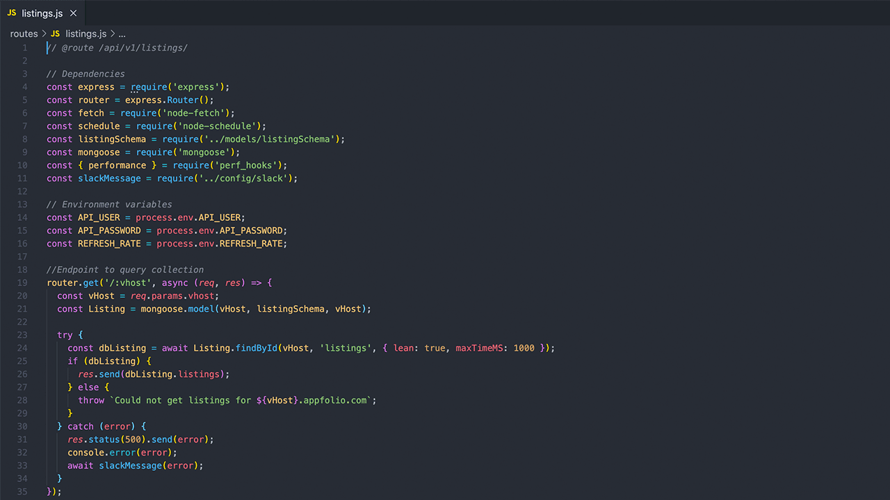This screenshot has height=500, width=890.
Task: Click the chevron between routes and listings.js
Action: [x=42, y=33]
